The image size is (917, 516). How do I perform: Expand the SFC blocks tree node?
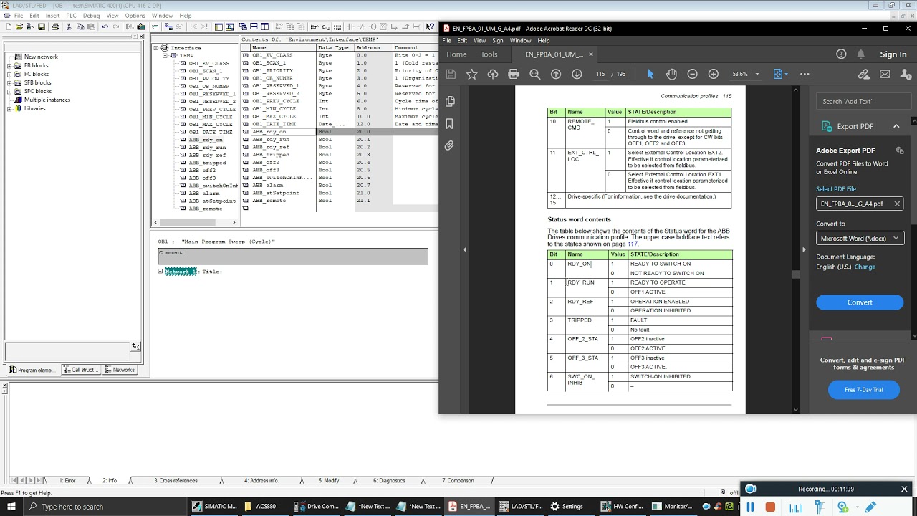[9, 91]
